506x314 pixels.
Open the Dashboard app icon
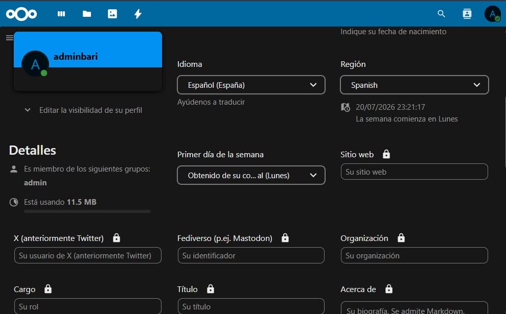[x=61, y=14]
